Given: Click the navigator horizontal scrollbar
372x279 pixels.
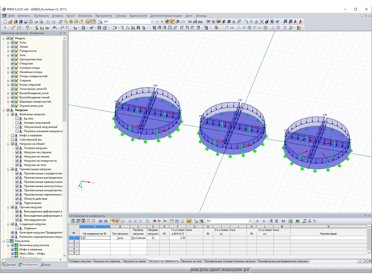Looking at the screenshot, I should [31, 259].
